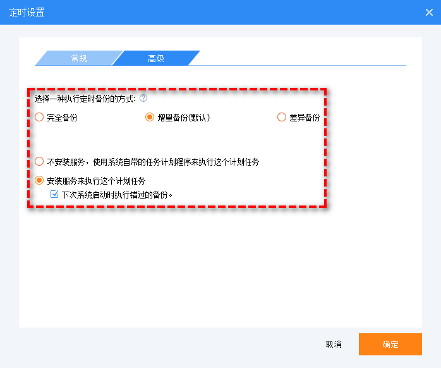Click the 定时设置 title bar text

[x=27, y=13]
